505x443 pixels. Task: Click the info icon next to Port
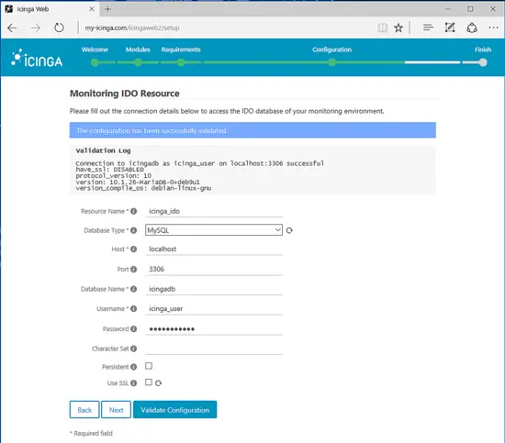click(x=134, y=269)
